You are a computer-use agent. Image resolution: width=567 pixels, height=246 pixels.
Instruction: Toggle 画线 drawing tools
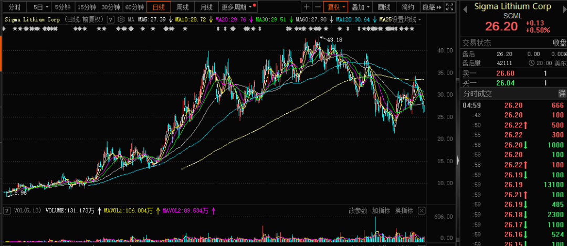point(384,7)
